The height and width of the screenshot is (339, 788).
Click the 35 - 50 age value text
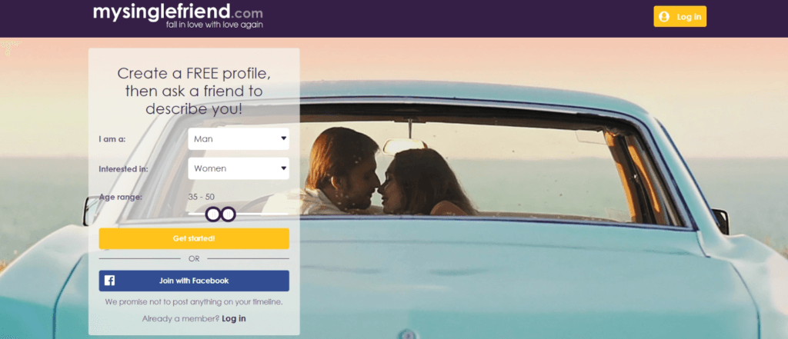coord(201,197)
